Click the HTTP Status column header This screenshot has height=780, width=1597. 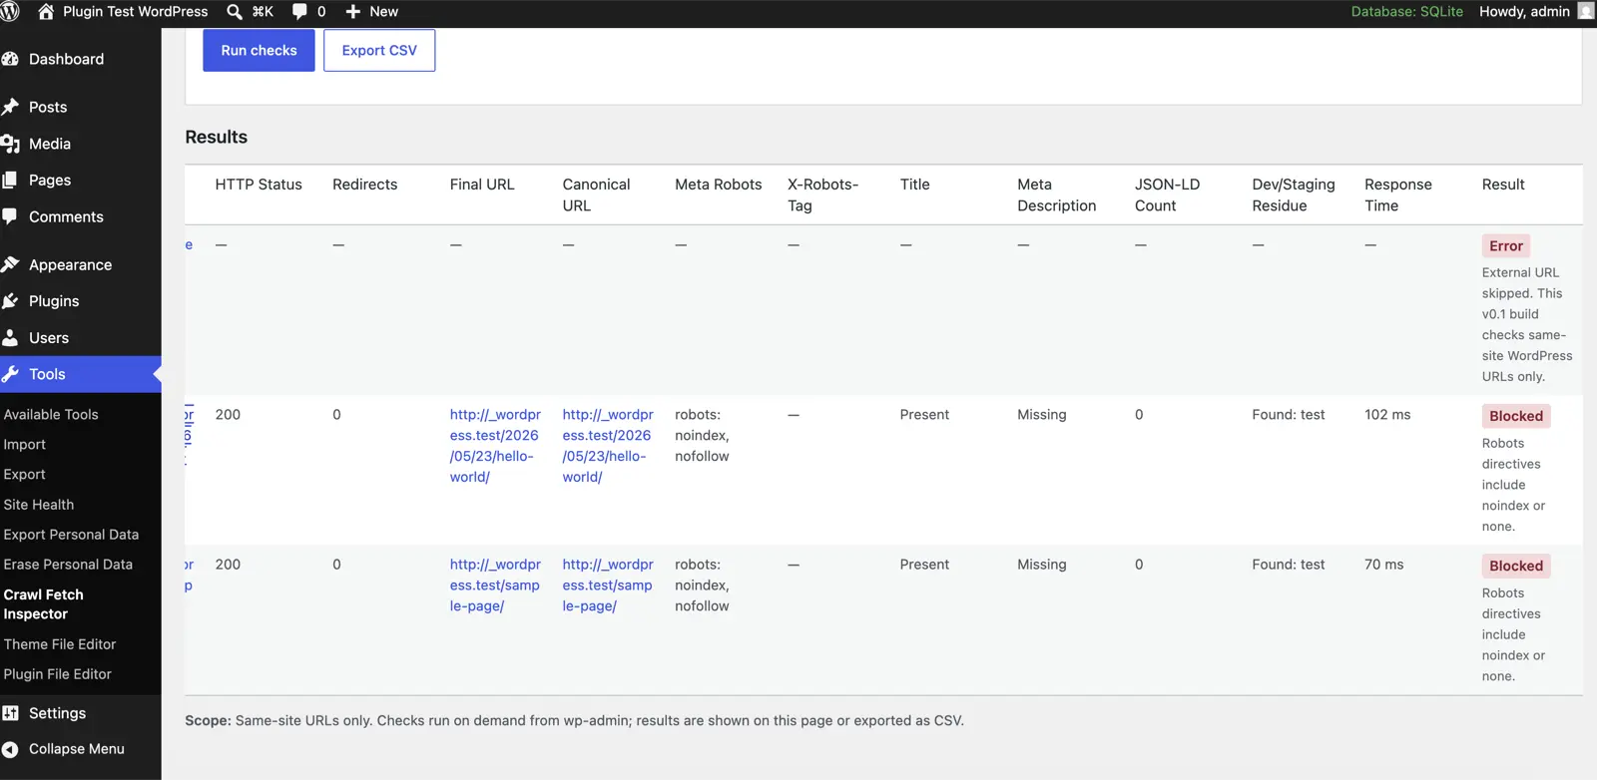(x=259, y=185)
